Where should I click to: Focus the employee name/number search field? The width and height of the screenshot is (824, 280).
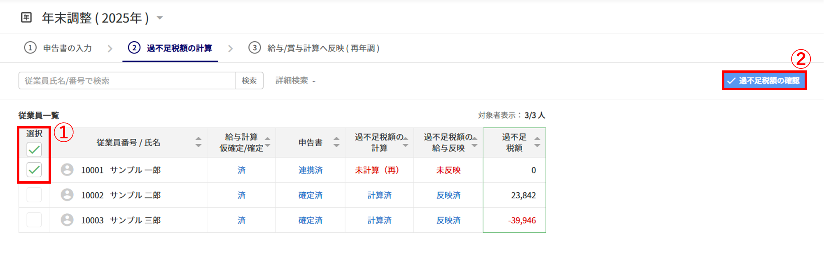pos(127,81)
